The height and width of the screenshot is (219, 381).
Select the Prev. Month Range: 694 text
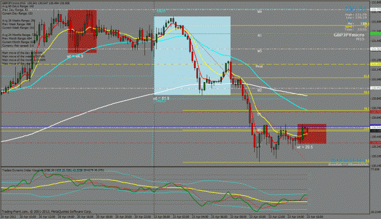coord(17,38)
